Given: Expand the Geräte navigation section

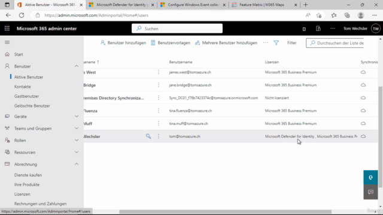Looking at the screenshot, I should click(x=77, y=116).
